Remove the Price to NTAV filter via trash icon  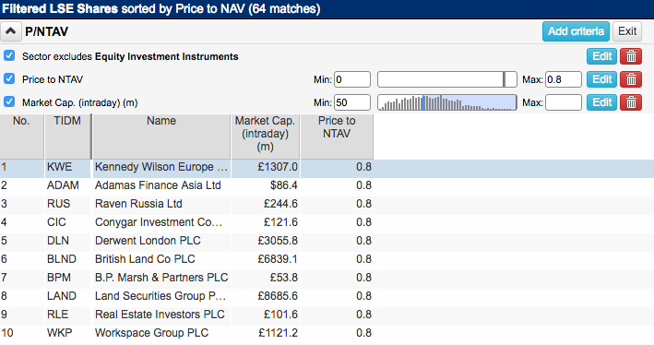click(631, 79)
